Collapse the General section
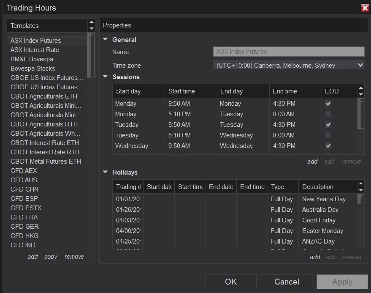 point(106,40)
